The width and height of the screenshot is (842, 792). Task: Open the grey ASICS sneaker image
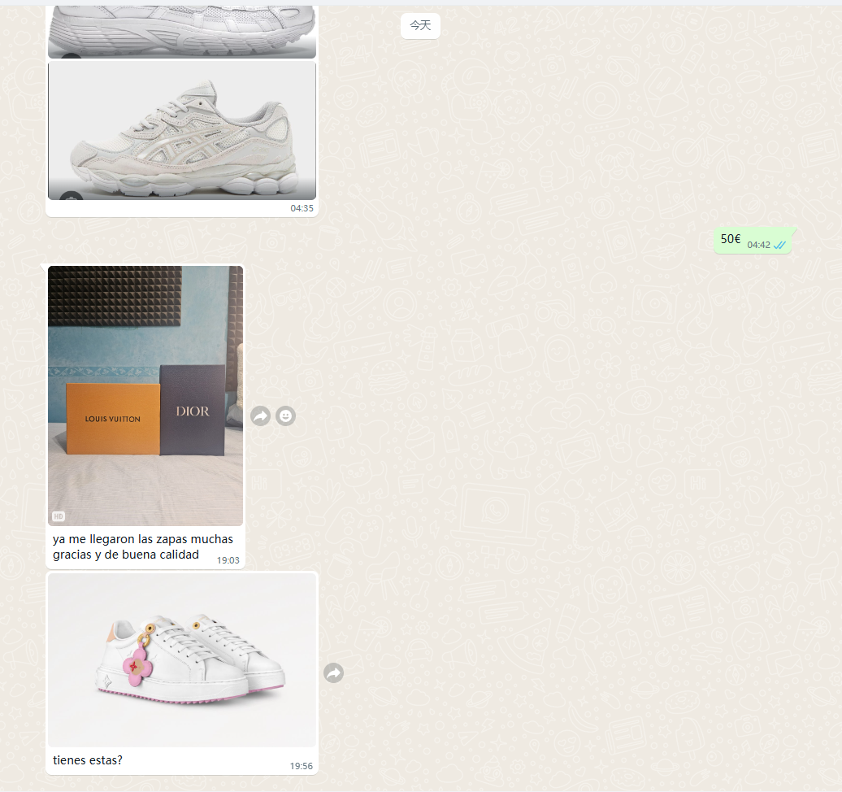click(x=182, y=130)
